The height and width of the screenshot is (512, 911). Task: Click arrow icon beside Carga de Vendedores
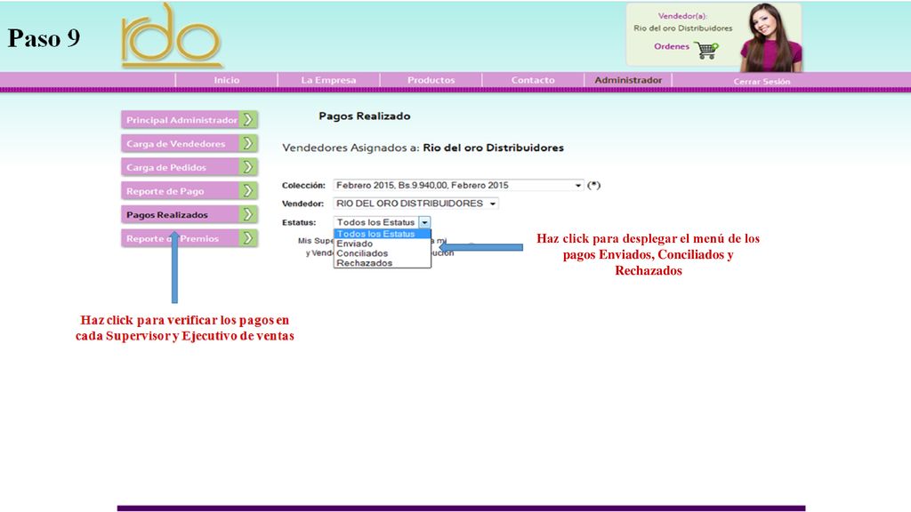click(249, 143)
